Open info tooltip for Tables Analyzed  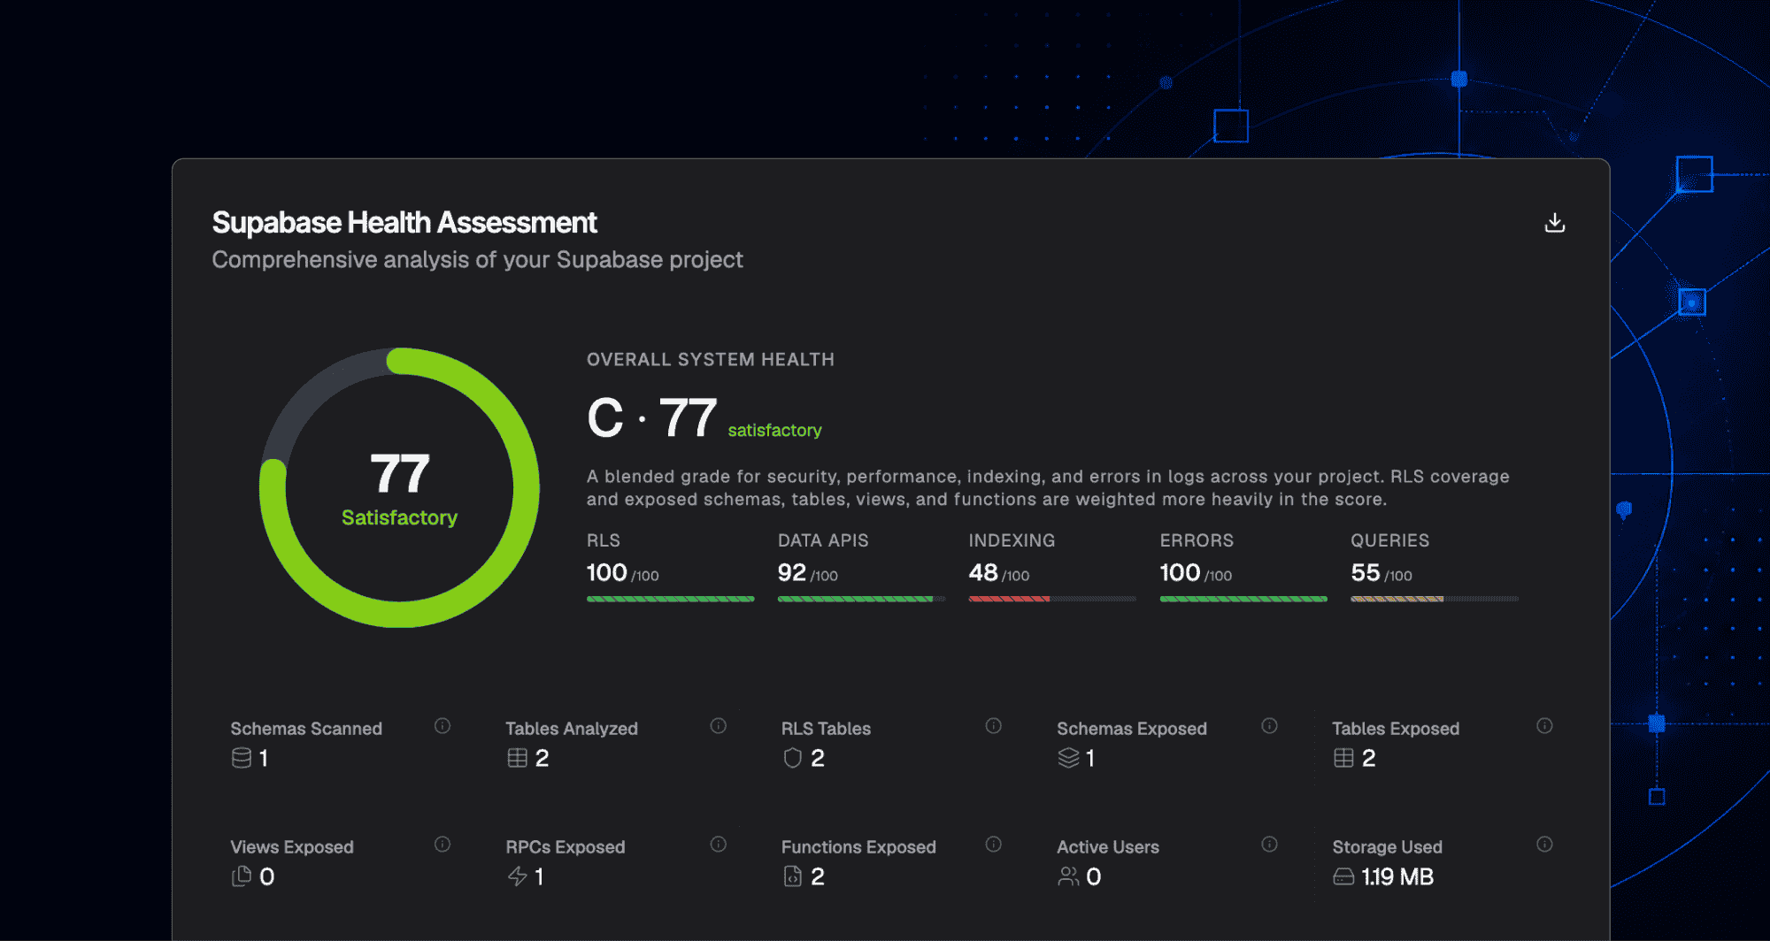click(x=719, y=726)
